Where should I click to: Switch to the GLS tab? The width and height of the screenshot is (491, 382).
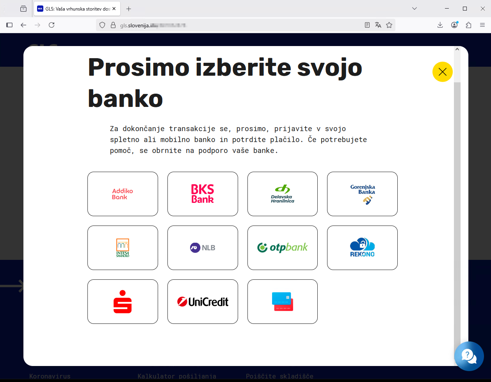point(77,9)
